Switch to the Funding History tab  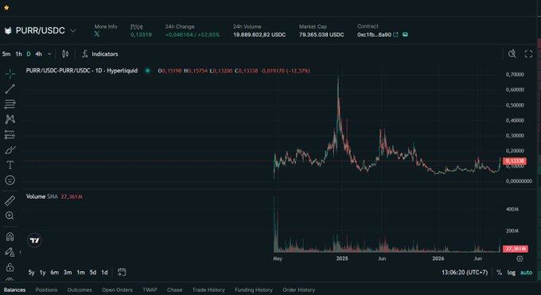[x=254, y=289]
